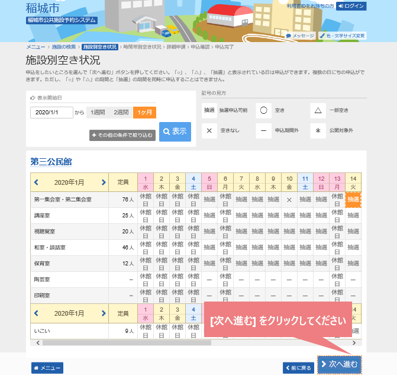Click the 稲城市公共施設予約システム banner label
The height and width of the screenshot is (375, 397).
point(62,20)
